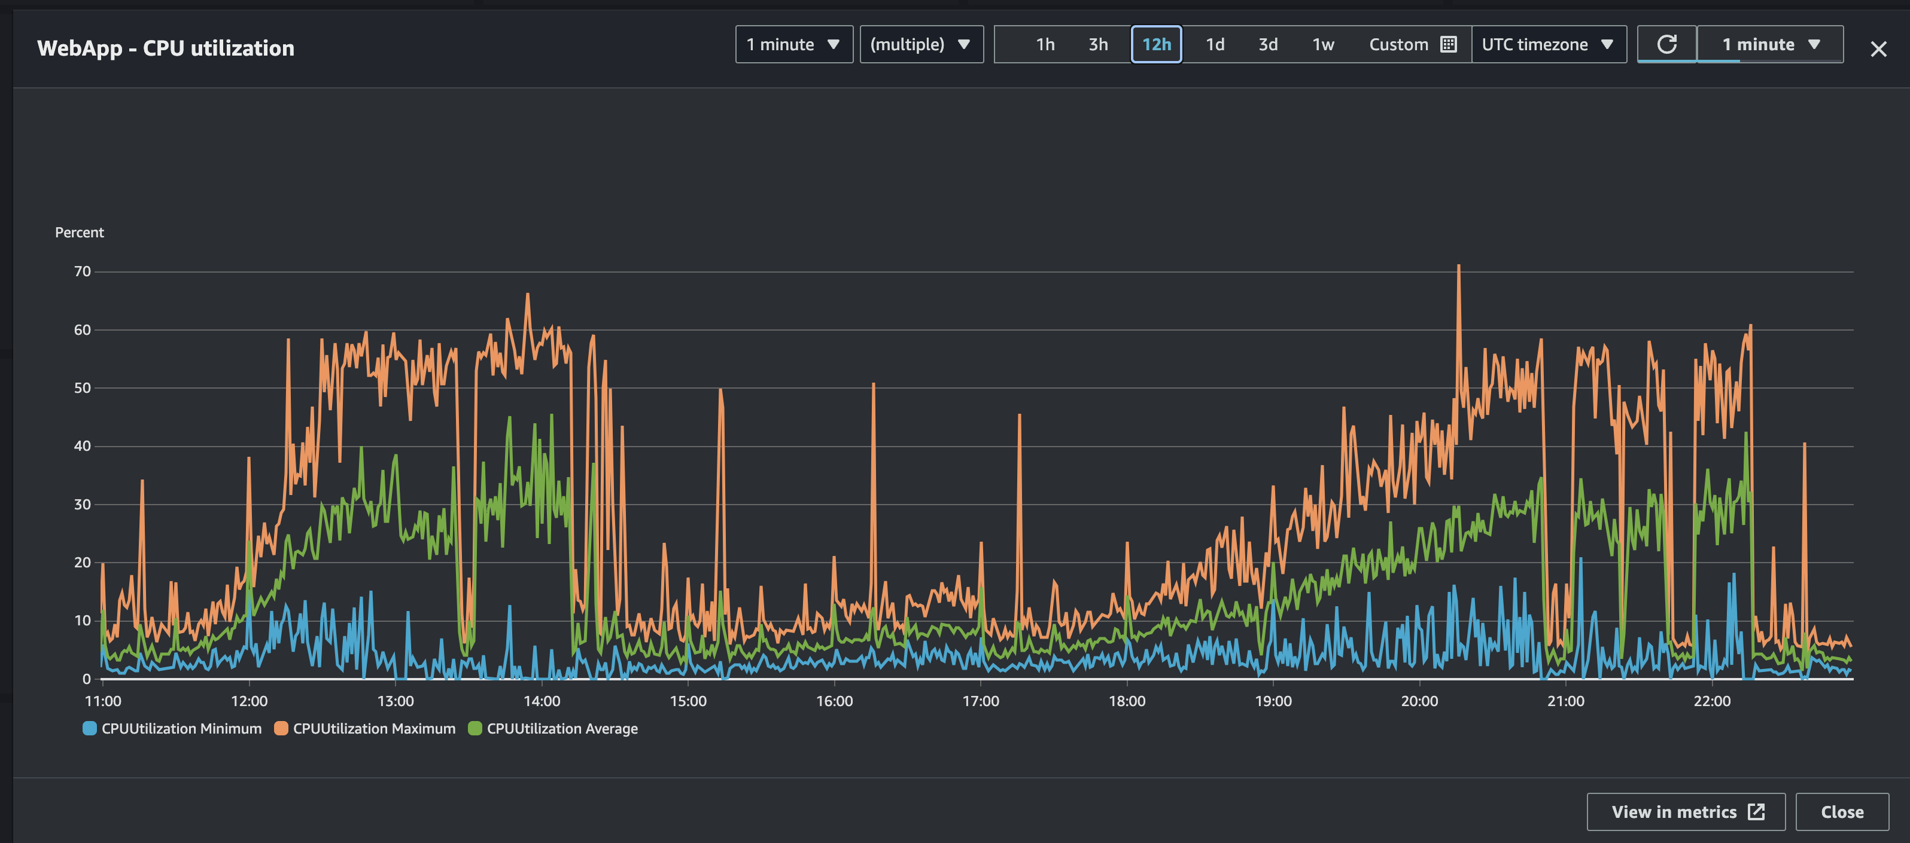Click the orange legend color marker
The width and height of the screenshot is (1910, 843).
[280, 728]
